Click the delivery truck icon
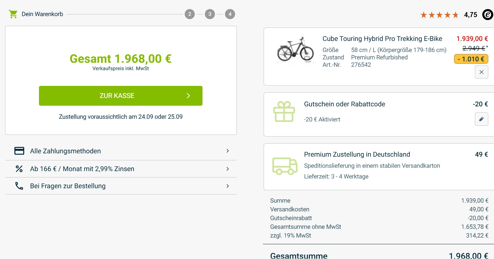 285,165
